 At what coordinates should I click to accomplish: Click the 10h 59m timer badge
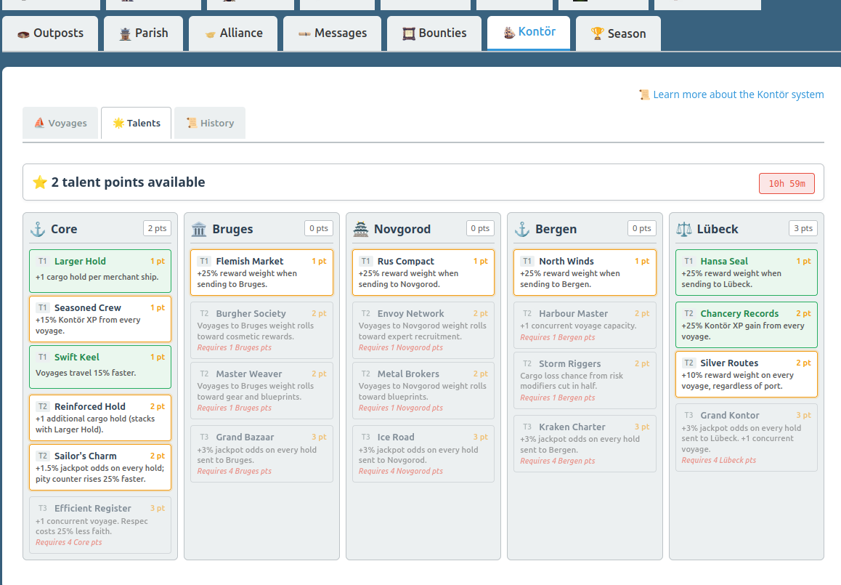click(787, 184)
